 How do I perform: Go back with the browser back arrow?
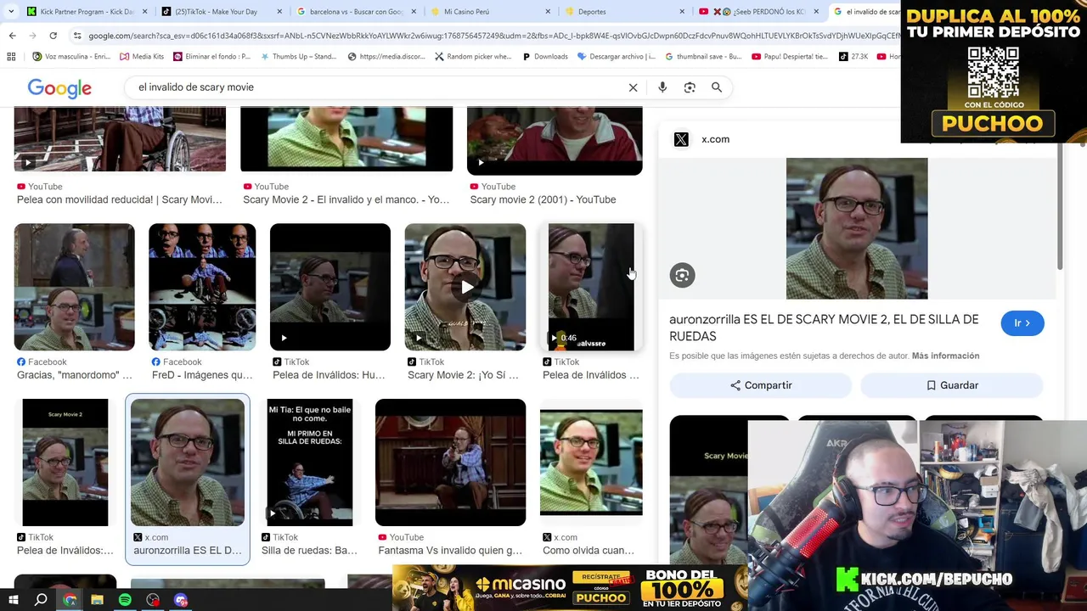pyautogui.click(x=12, y=36)
